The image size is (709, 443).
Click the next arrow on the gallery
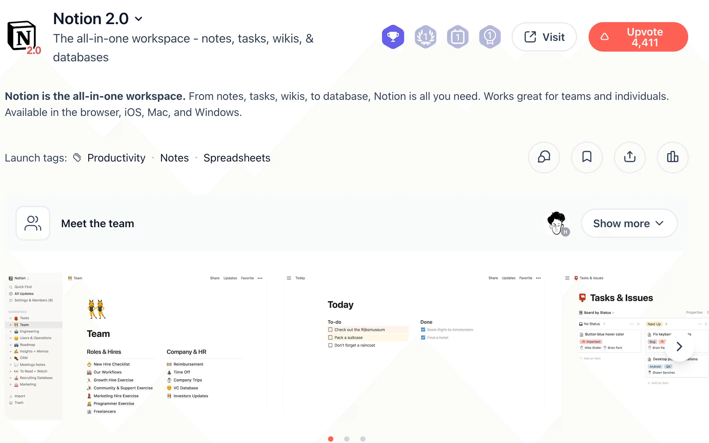[679, 346]
